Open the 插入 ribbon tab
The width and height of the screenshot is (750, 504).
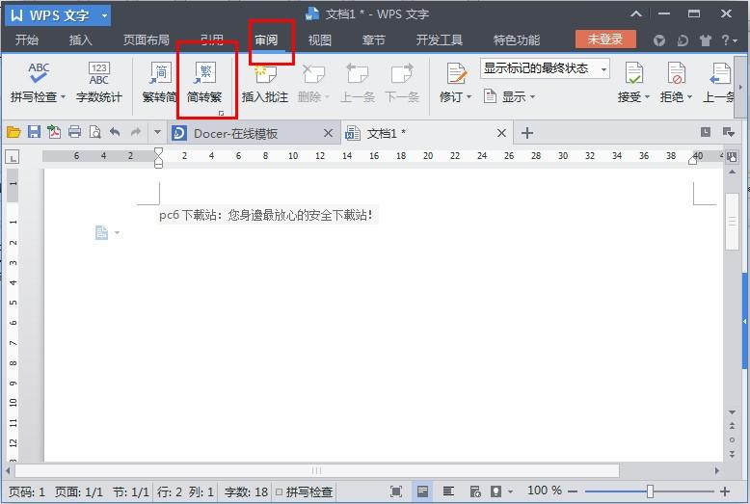80,40
